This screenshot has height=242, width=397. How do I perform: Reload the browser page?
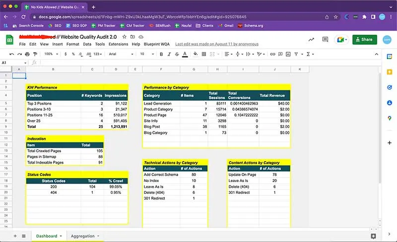[23, 17]
